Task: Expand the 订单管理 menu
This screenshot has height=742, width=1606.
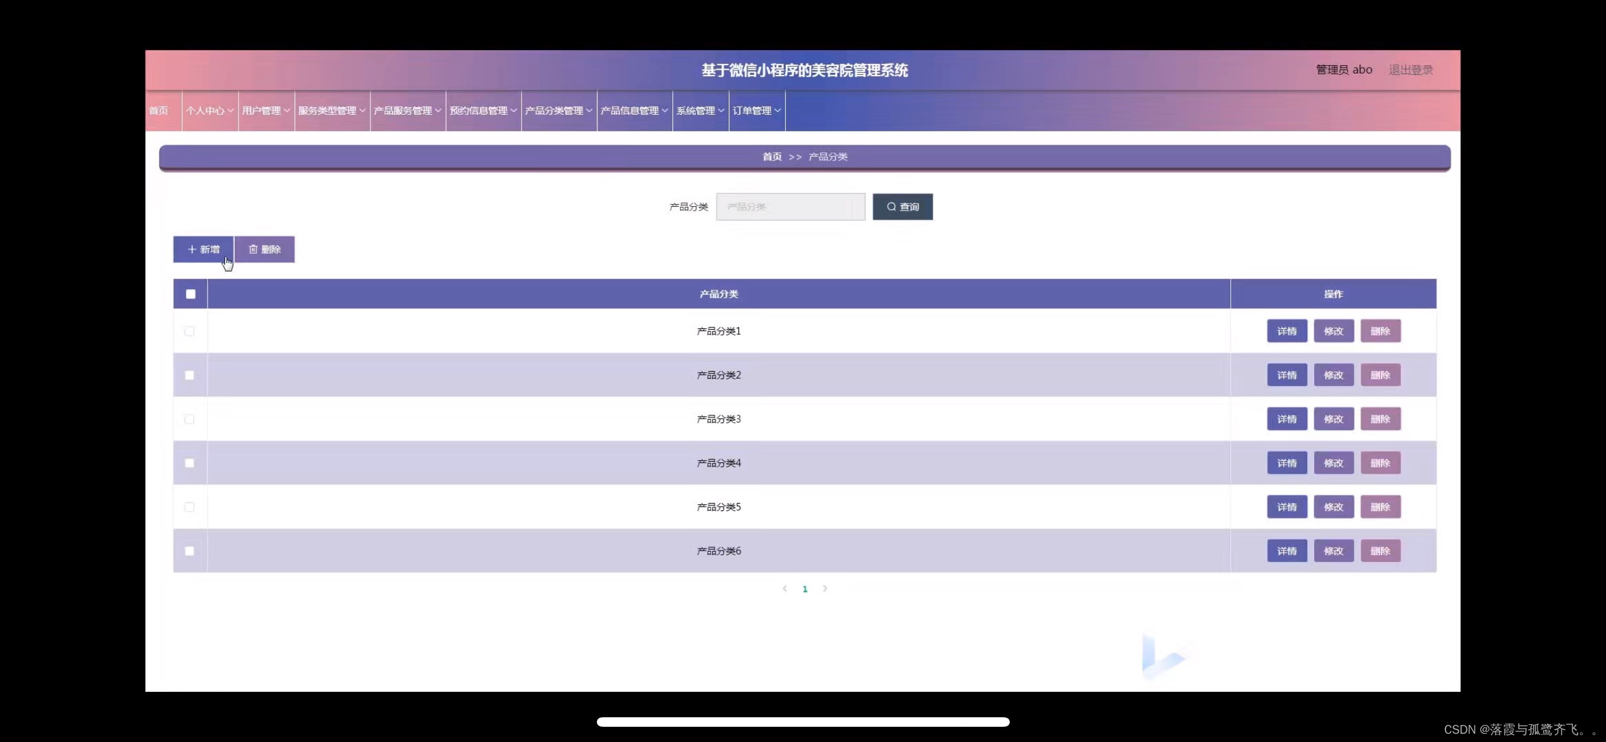Action: click(x=757, y=110)
